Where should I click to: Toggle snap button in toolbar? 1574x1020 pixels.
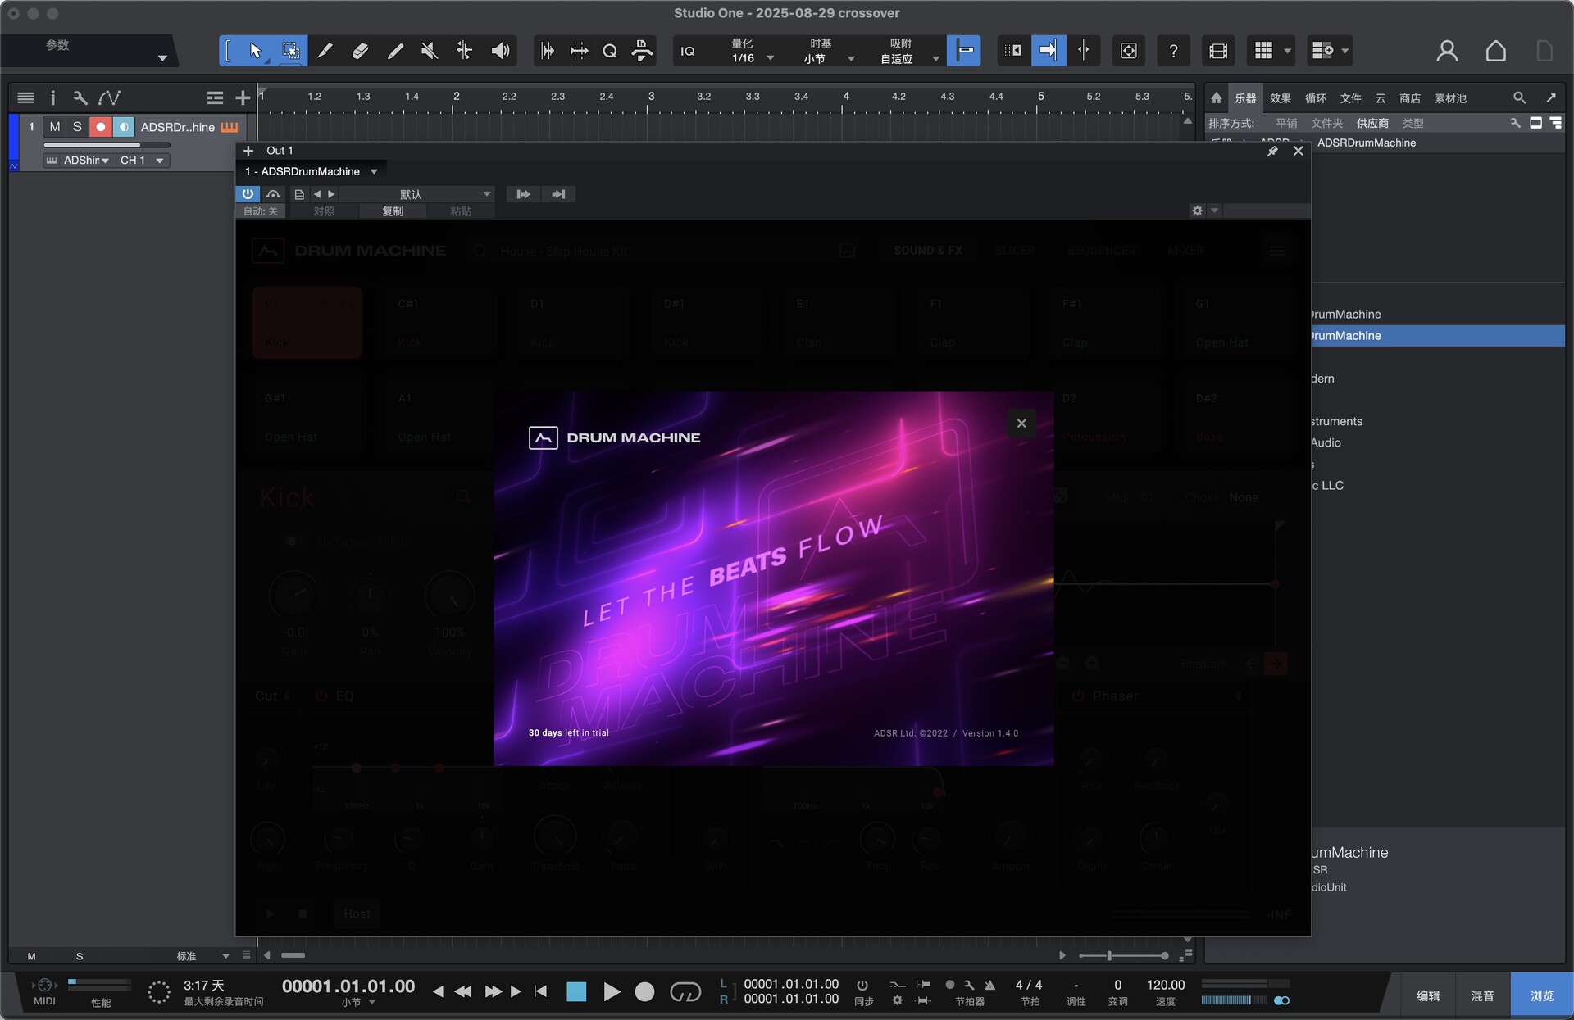(964, 51)
